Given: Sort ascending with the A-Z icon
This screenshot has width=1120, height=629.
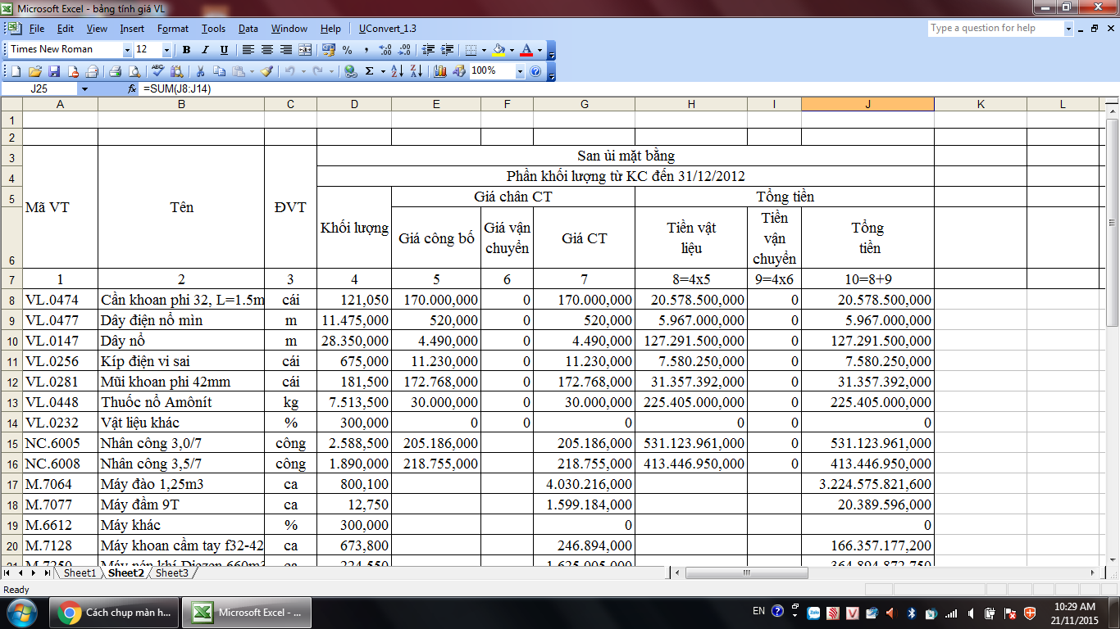Looking at the screenshot, I should 397,71.
